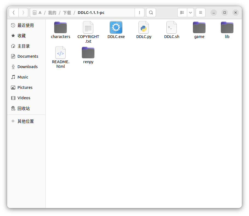Go forward in folder history
This screenshot has width=249, height=216.
(x=23, y=13)
